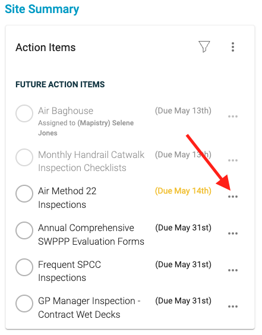
Task: Open the options dots for Air Method 22 Inspections
Action: coord(233,197)
